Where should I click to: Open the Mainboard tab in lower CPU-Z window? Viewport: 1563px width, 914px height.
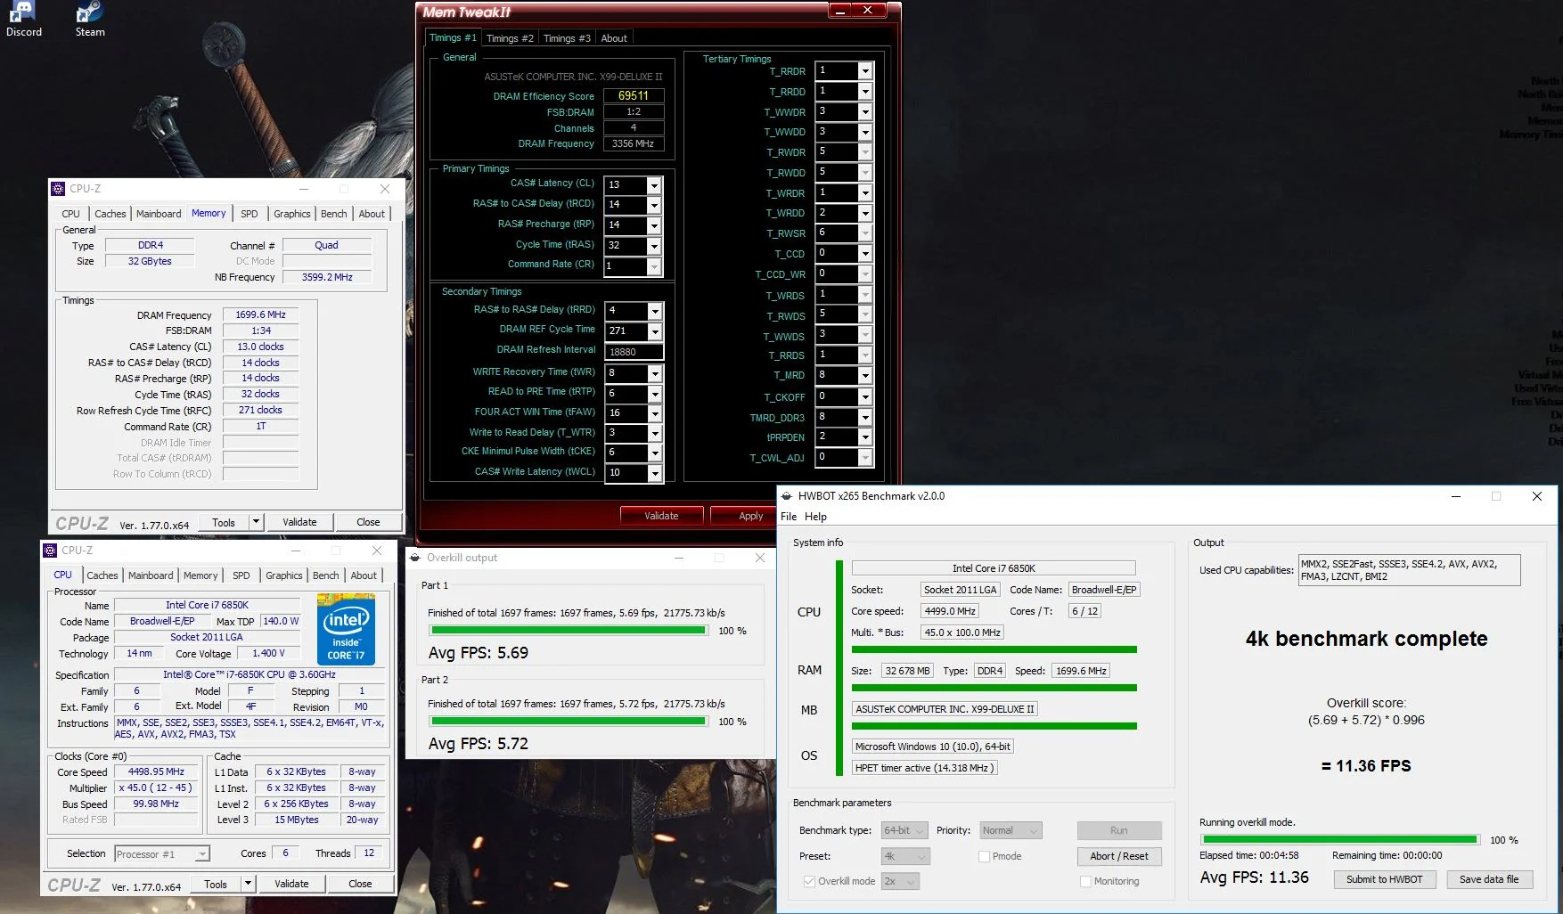click(x=151, y=575)
